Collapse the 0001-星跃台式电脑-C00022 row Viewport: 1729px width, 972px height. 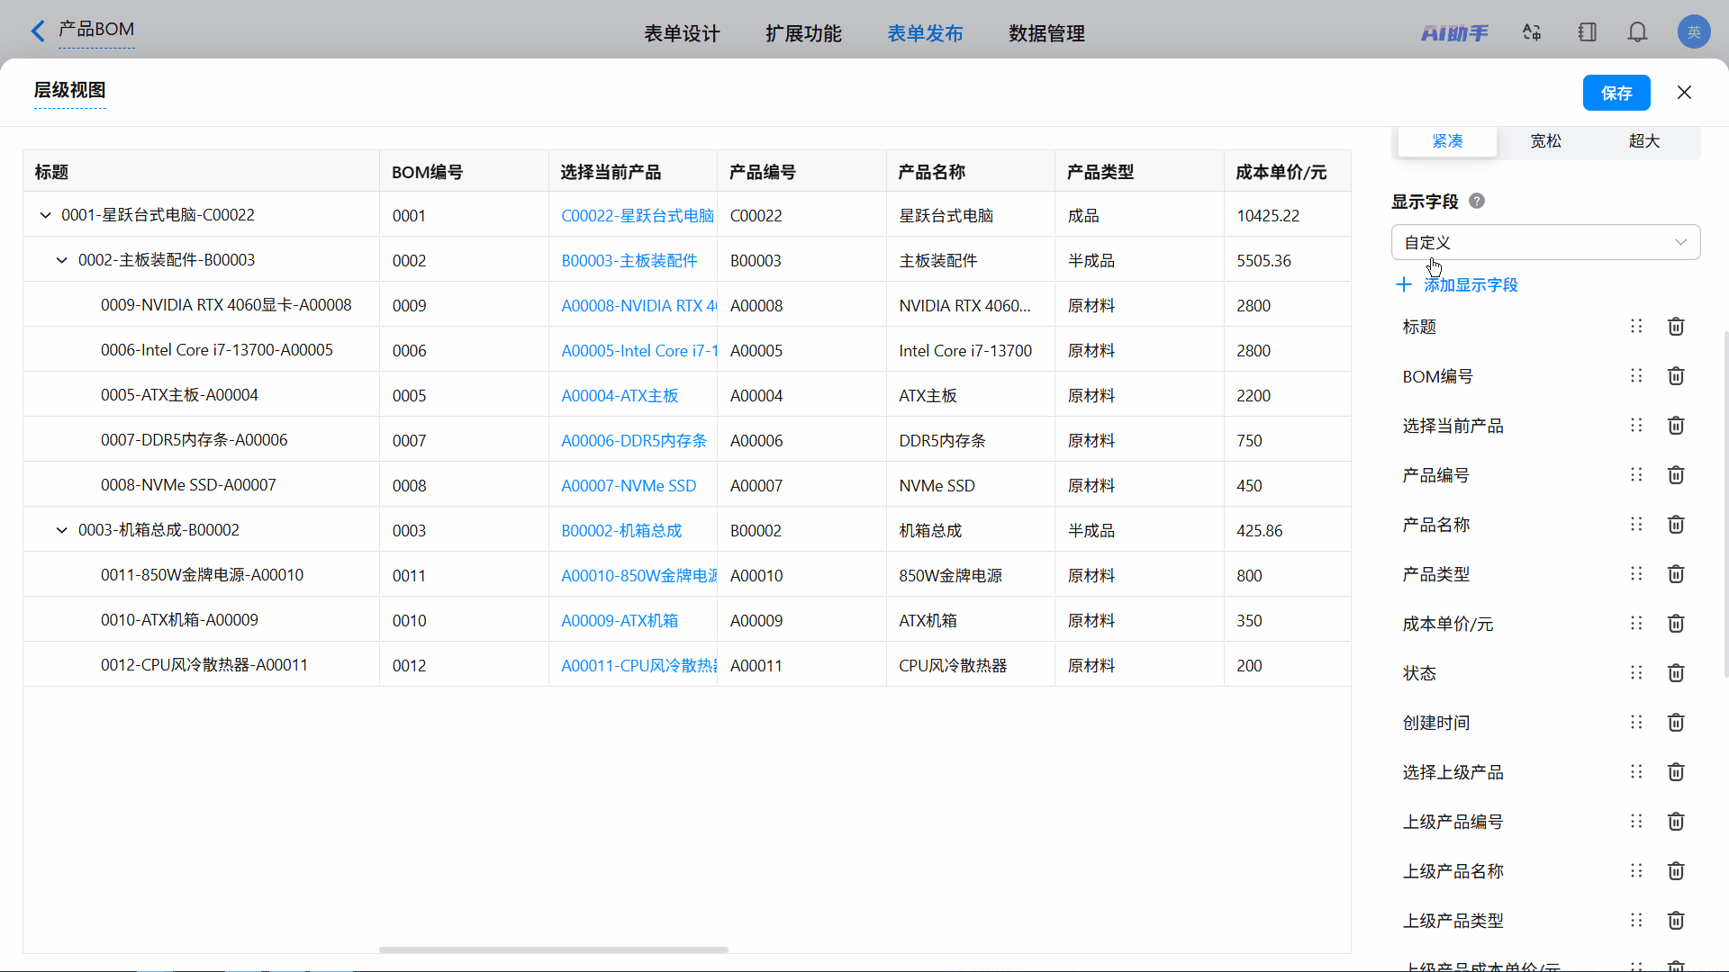click(46, 216)
